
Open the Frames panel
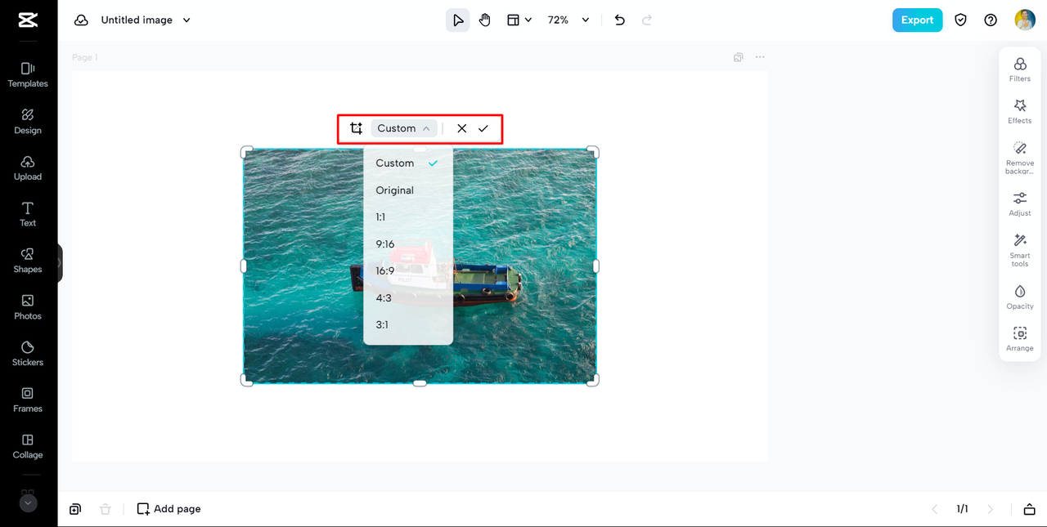pos(28,400)
